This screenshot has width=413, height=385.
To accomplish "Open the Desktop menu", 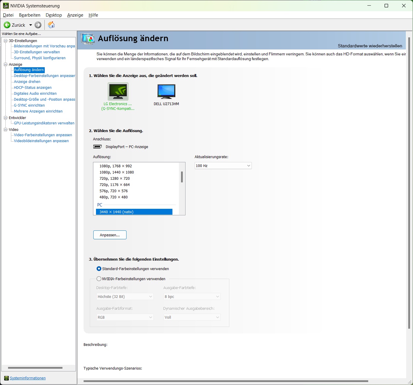I will coord(54,15).
